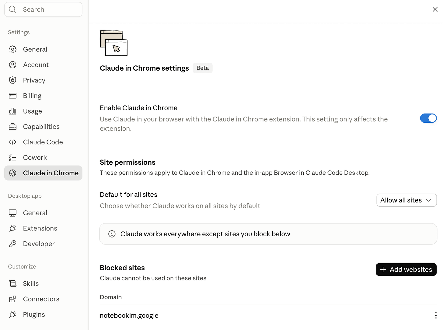This screenshot has height=330, width=443.
Task: Select Claude in Chrome sidebar item
Action: pos(43,173)
